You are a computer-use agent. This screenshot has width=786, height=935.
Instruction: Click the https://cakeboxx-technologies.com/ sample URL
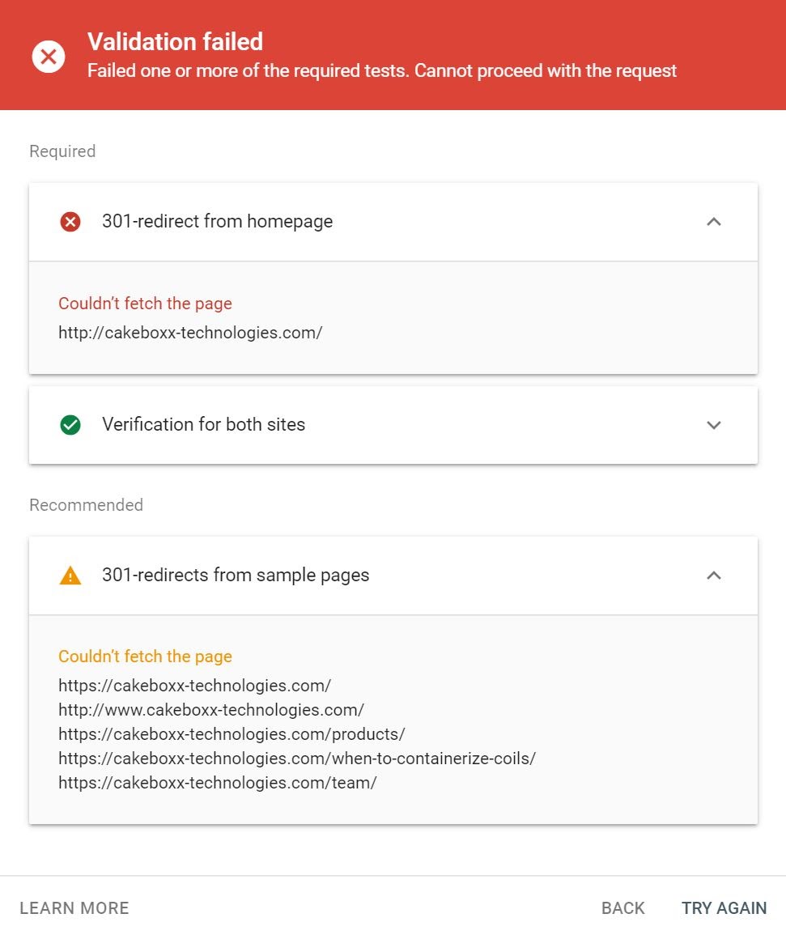click(x=194, y=686)
